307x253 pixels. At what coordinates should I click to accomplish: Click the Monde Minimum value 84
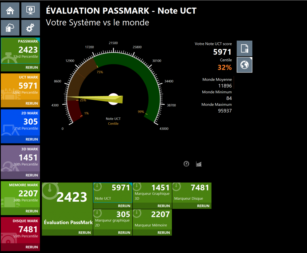click(229, 98)
